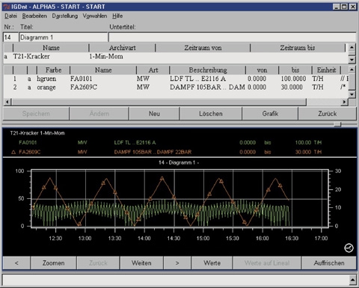Click the '>' next time range button
The width and height of the screenshot is (359, 288).
coord(177,263)
